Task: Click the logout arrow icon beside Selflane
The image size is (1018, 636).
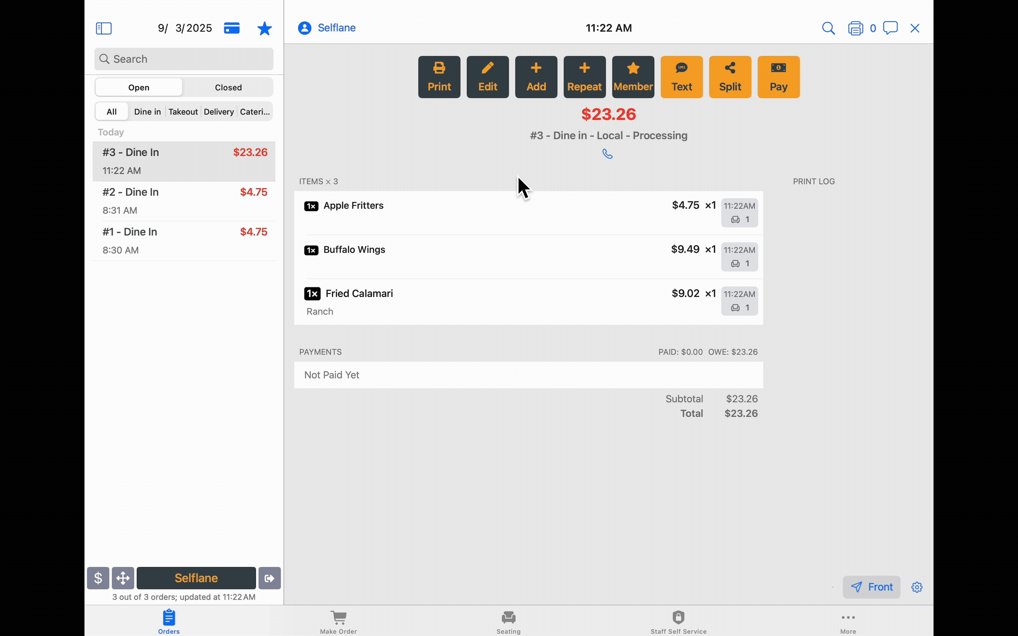Action: (x=270, y=578)
